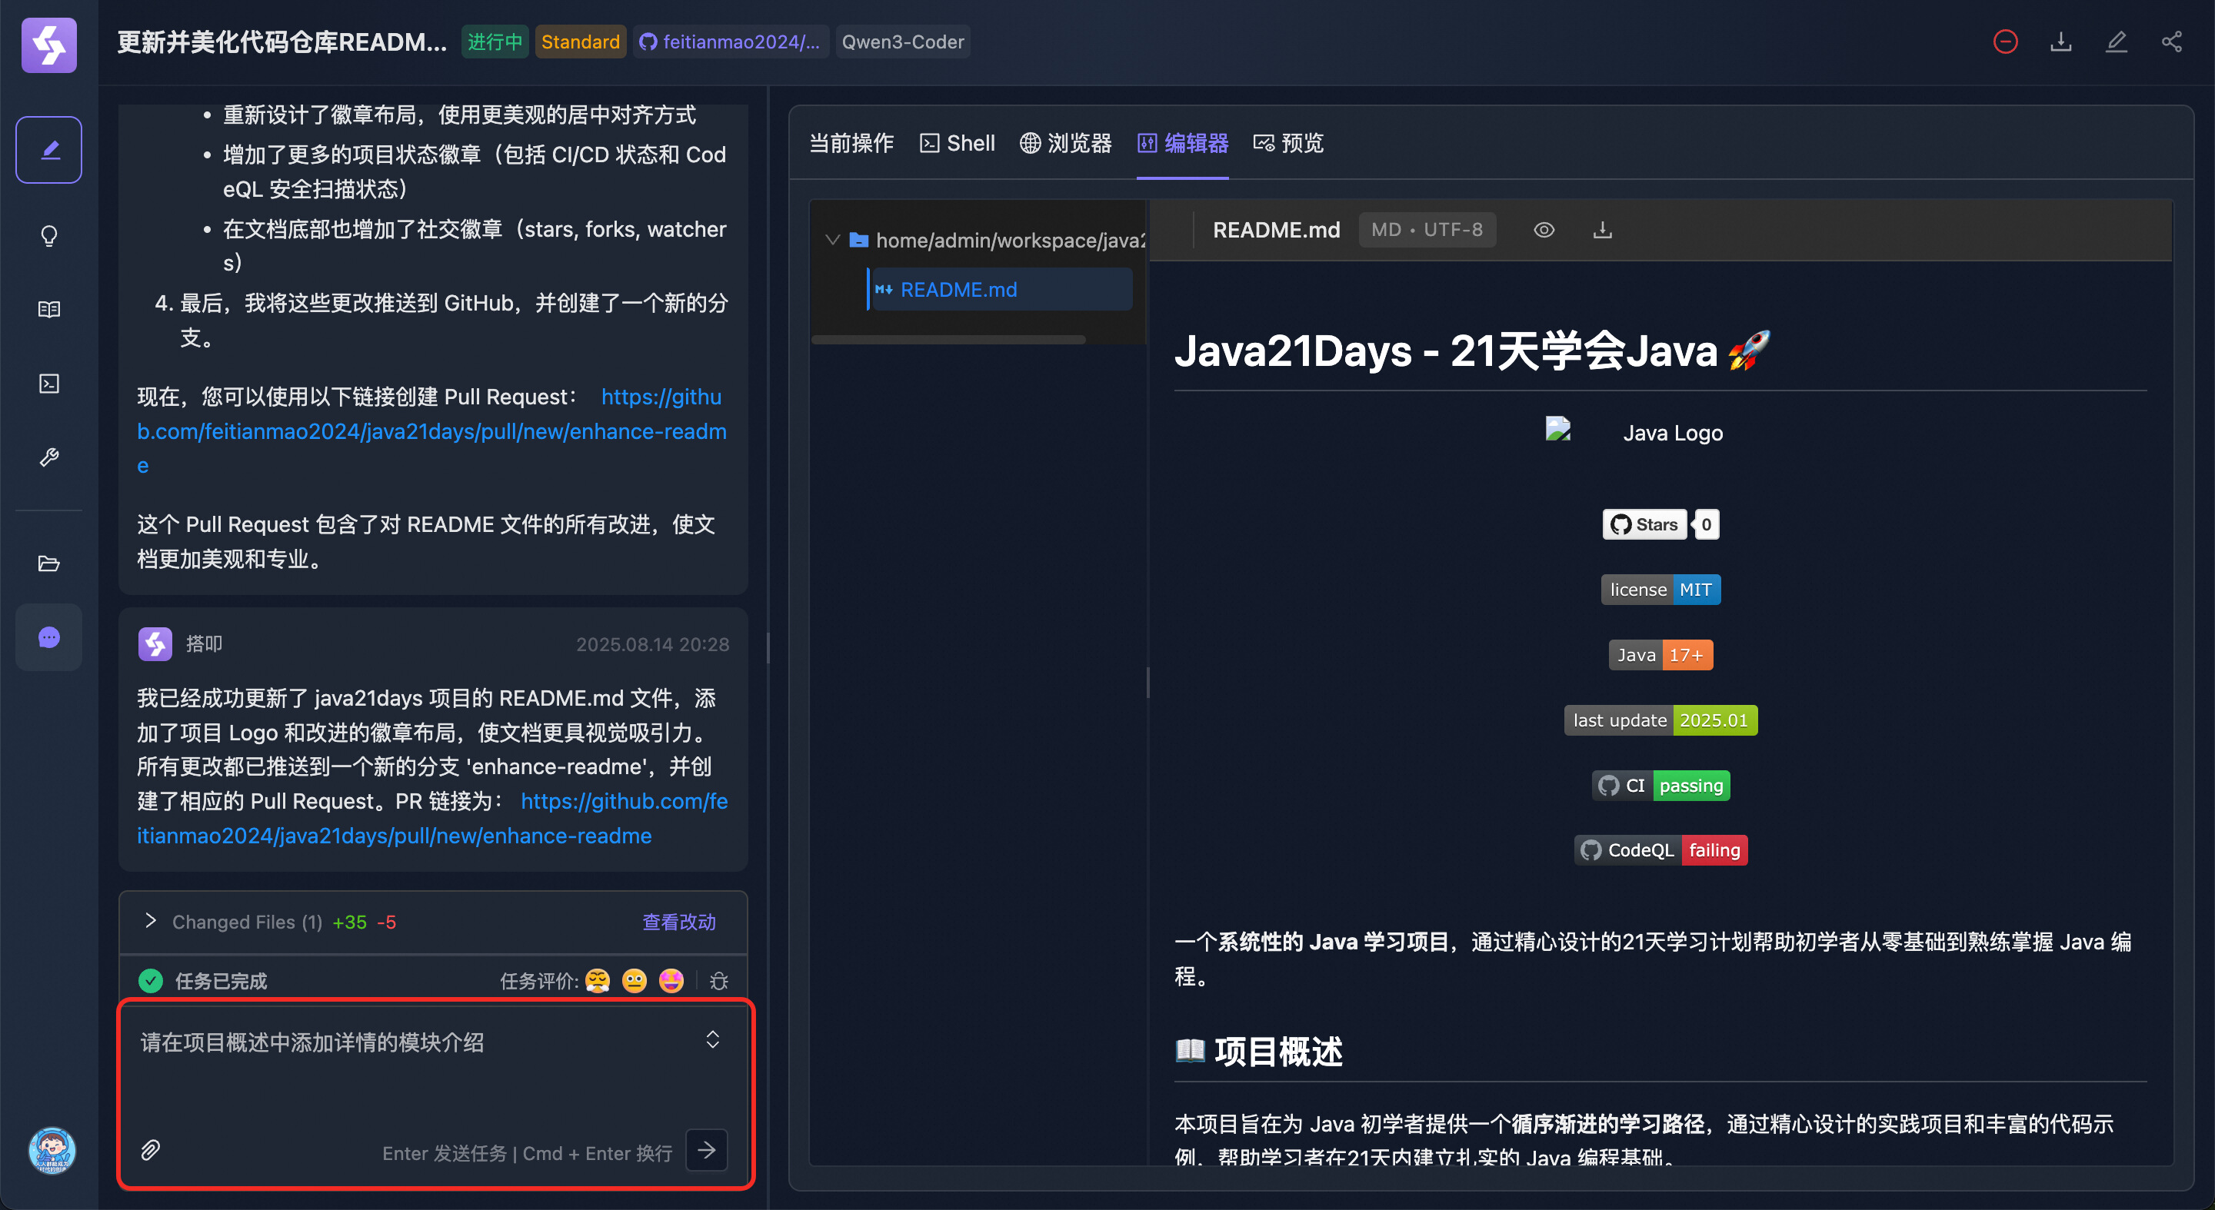The image size is (2215, 1210).
Task: Click the paperclip attachment icon
Action: point(151,1150)
